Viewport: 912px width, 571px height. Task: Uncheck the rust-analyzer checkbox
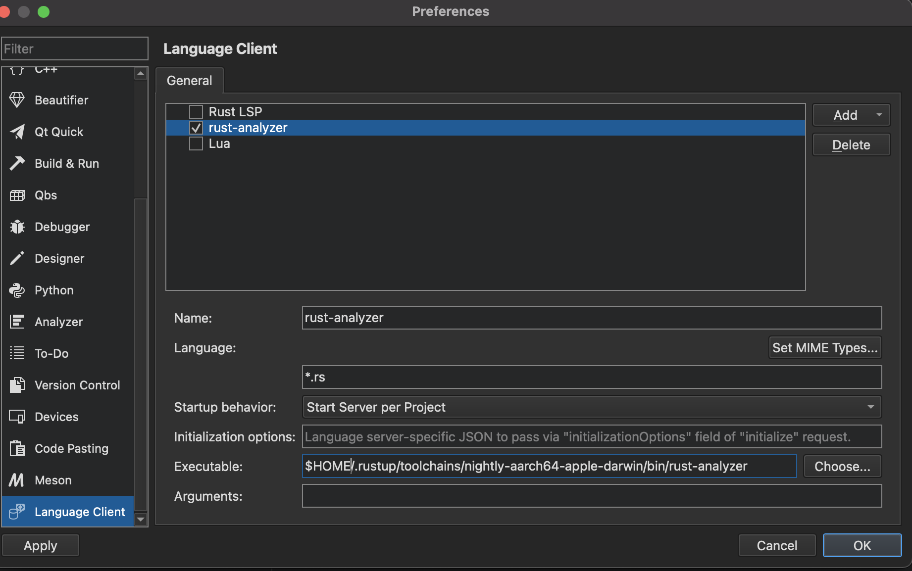pyautogui.click(x=196, y=128)
